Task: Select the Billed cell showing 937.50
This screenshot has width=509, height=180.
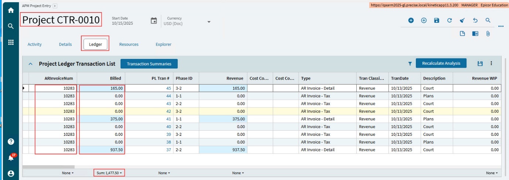Action: point(101,150)
